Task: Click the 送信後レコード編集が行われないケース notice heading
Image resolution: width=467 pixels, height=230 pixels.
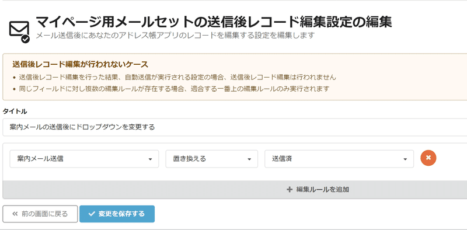Action: pos(81,64)
